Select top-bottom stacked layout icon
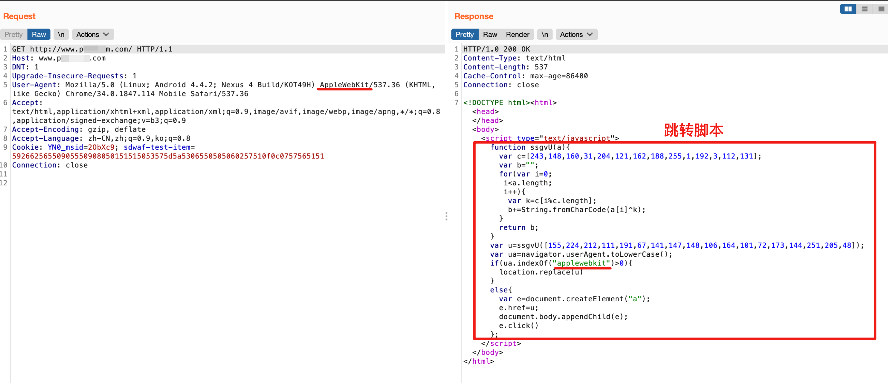 (x=865, y=9)
